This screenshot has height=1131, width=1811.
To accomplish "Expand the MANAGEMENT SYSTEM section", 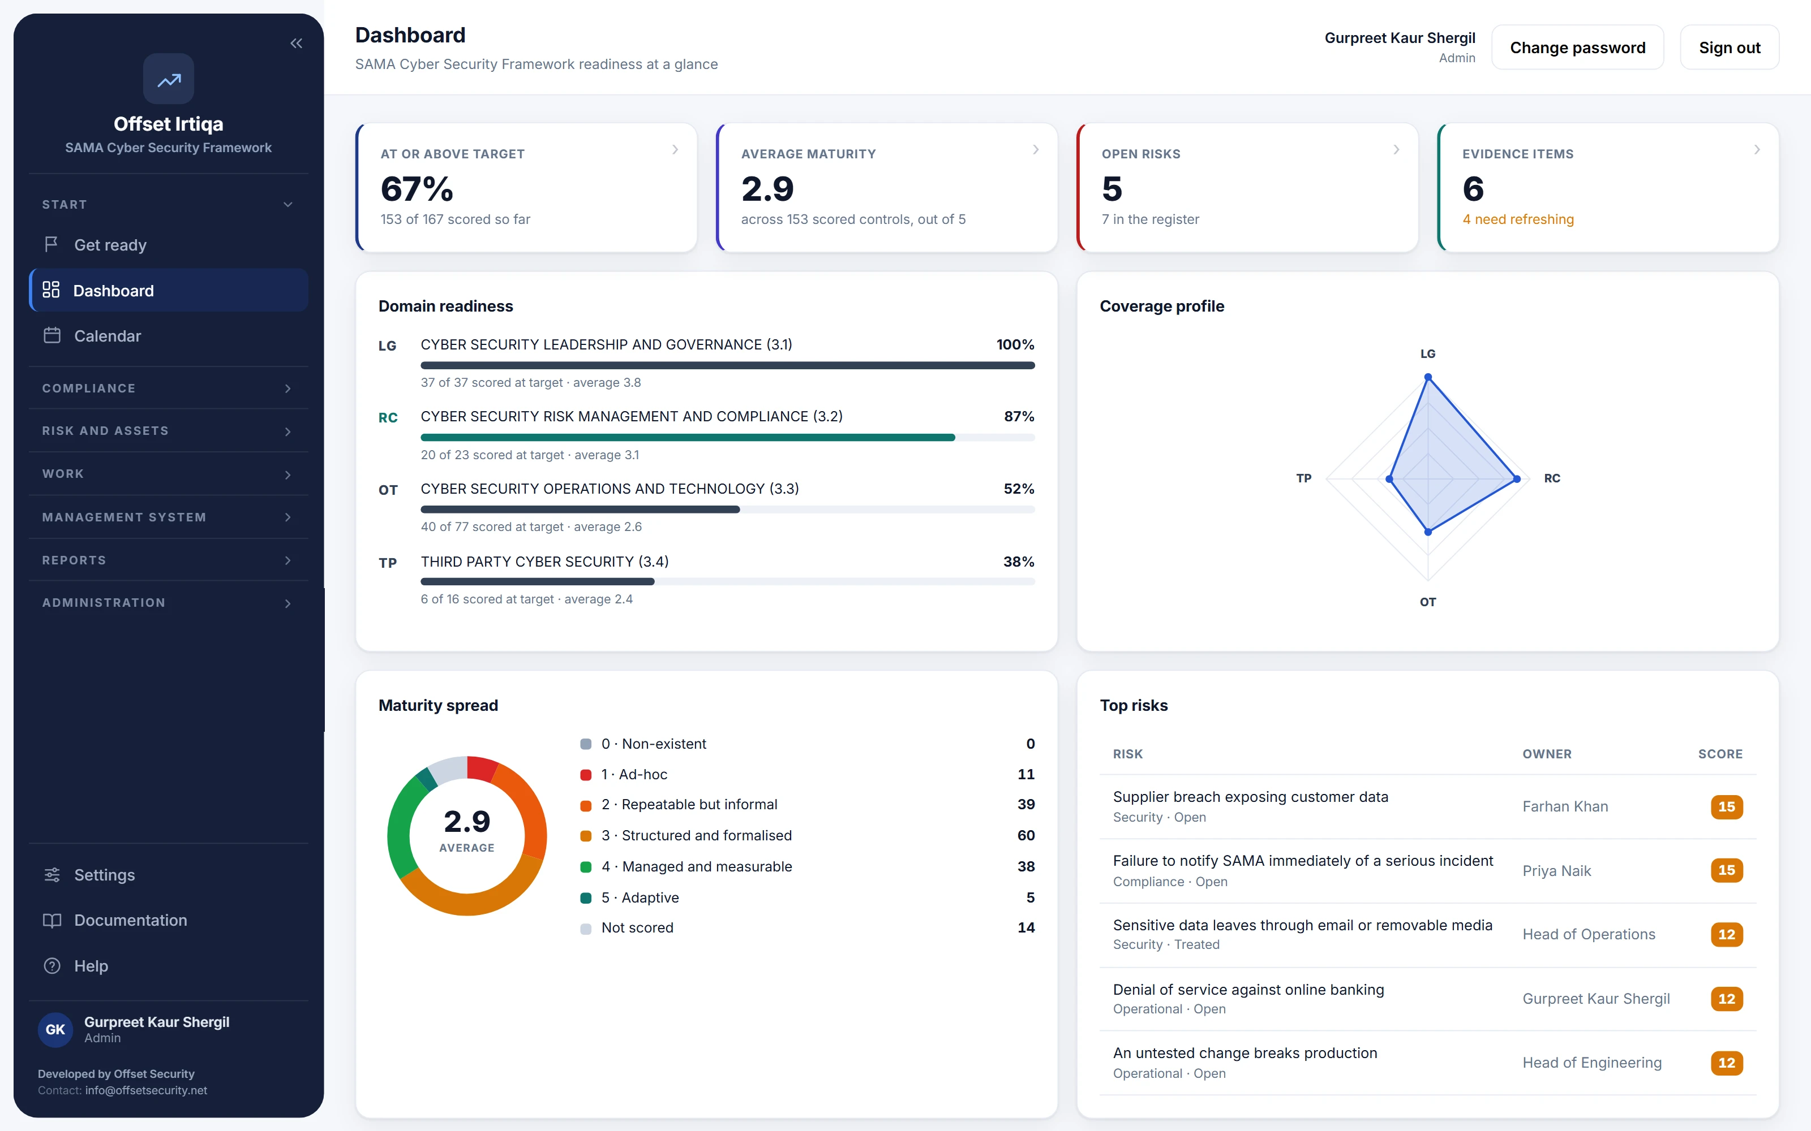I will click(x=169, y=517).
